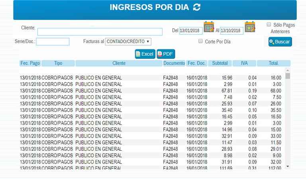
Task: Sort by the Fec. Doc. column header
Action: 196,63
